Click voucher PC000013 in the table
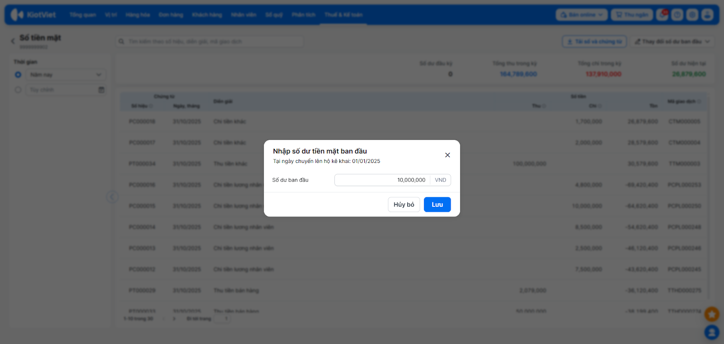The width and height of the screenshot is (724, 344). 142,248
